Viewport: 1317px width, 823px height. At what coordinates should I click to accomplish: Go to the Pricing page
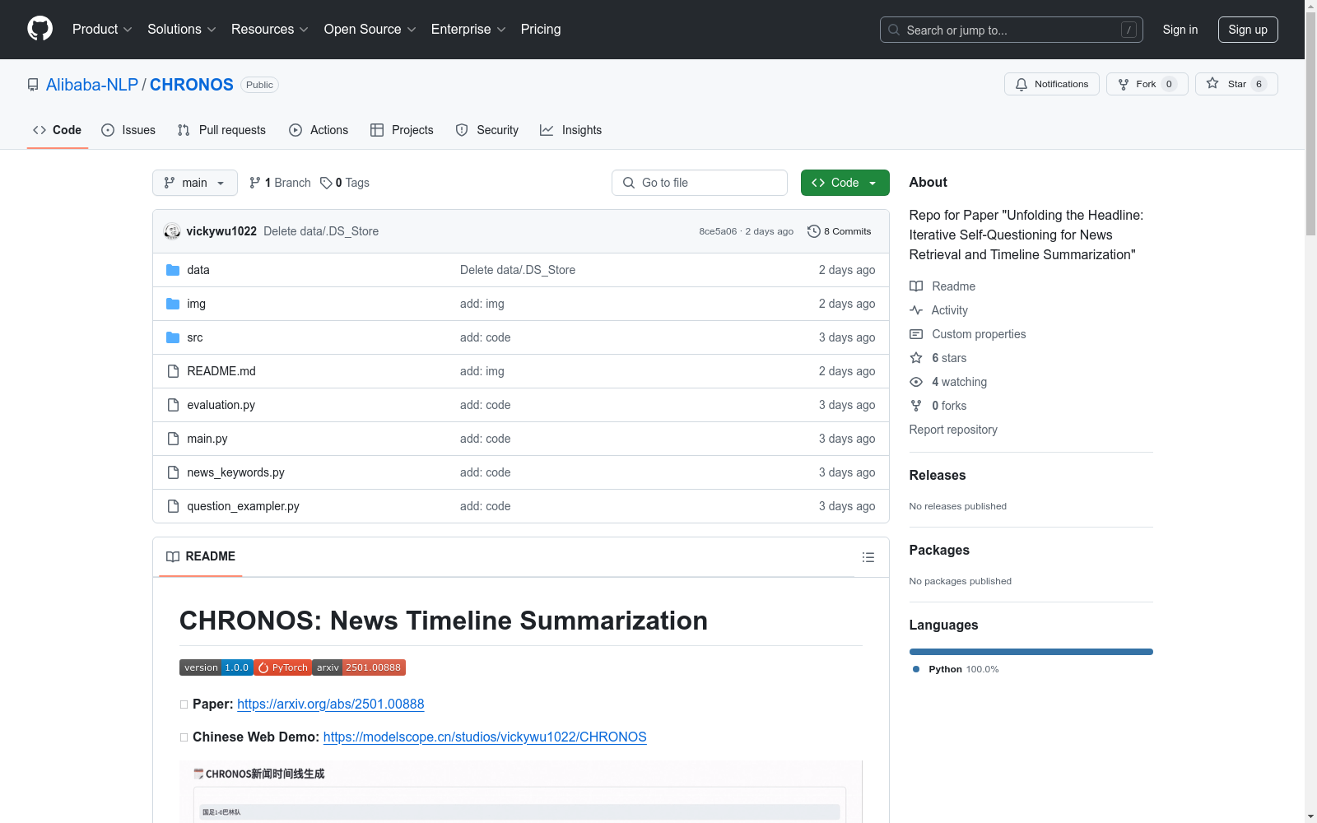pos(541,30)
